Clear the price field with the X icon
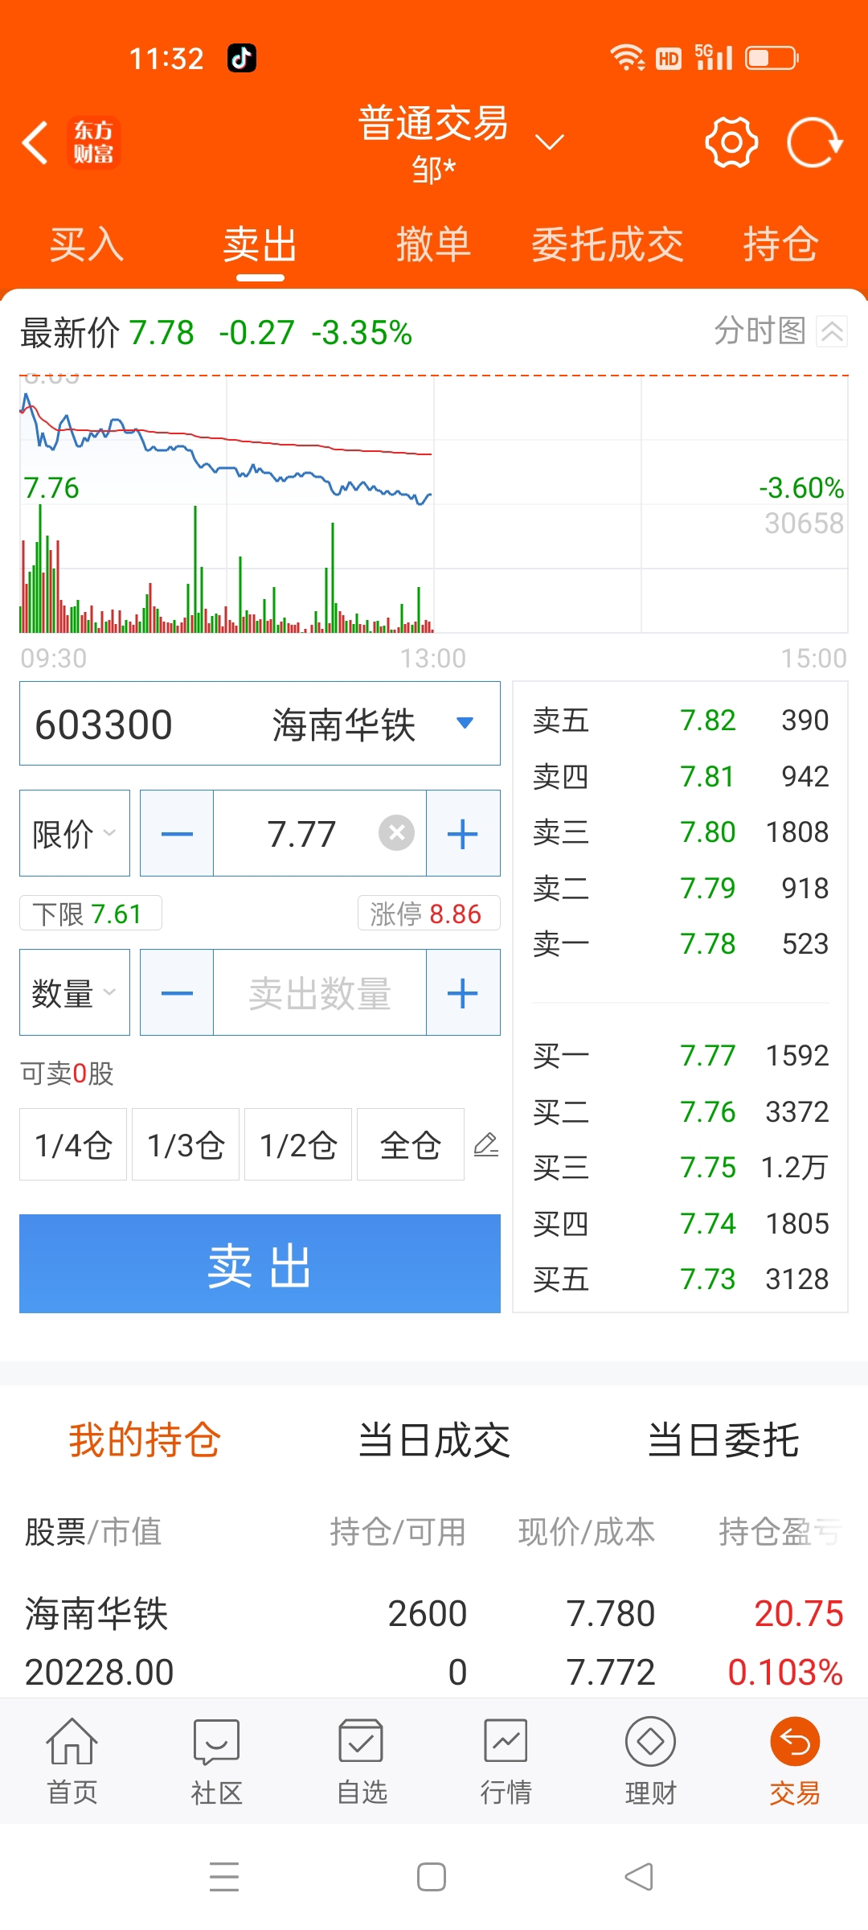The width and height of the screenshot is (868, 1930). tap(396, 833)
